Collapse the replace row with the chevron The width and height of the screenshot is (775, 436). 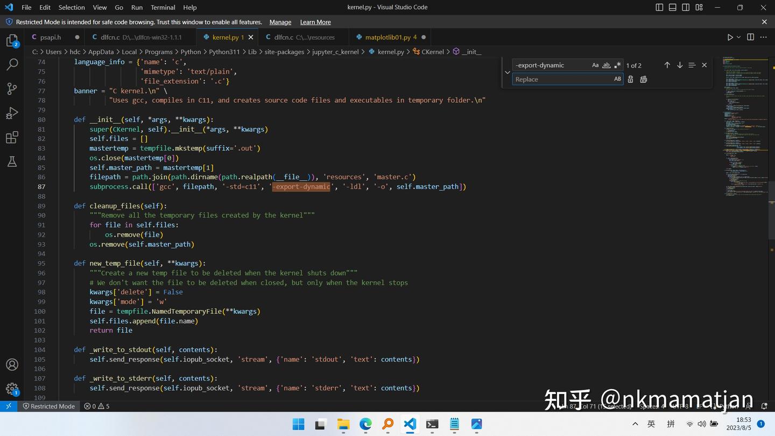tap(506, 72)
